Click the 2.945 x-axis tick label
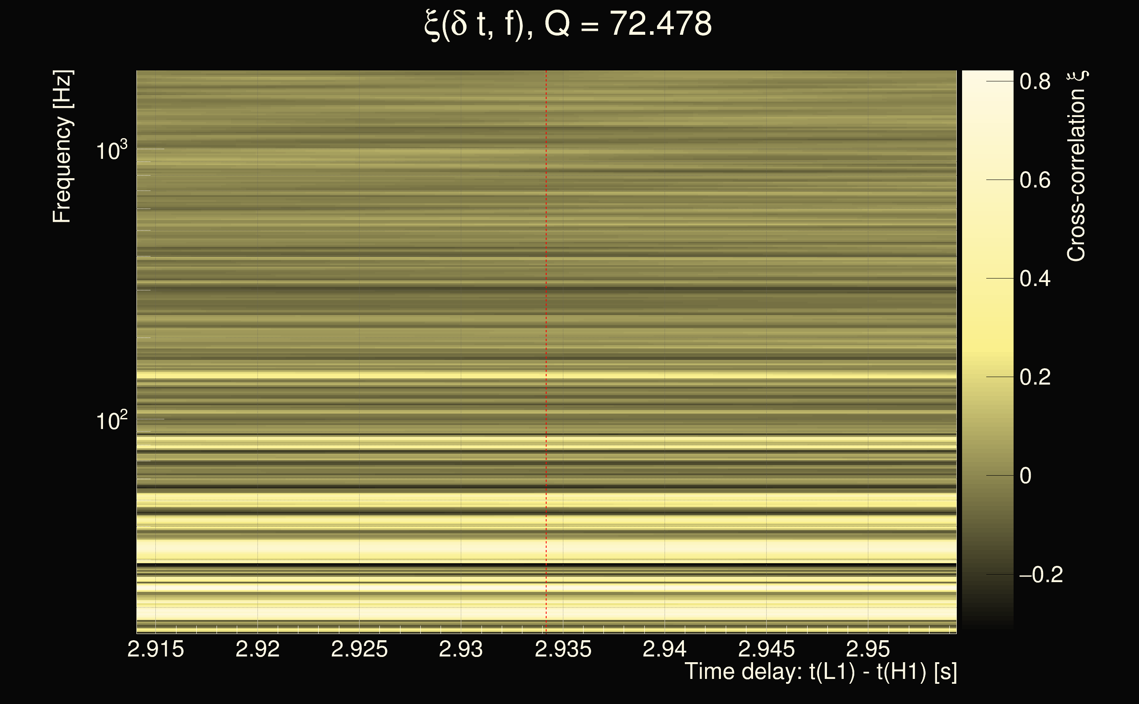Screen dimensions: 1139x704 coord(766,649)
